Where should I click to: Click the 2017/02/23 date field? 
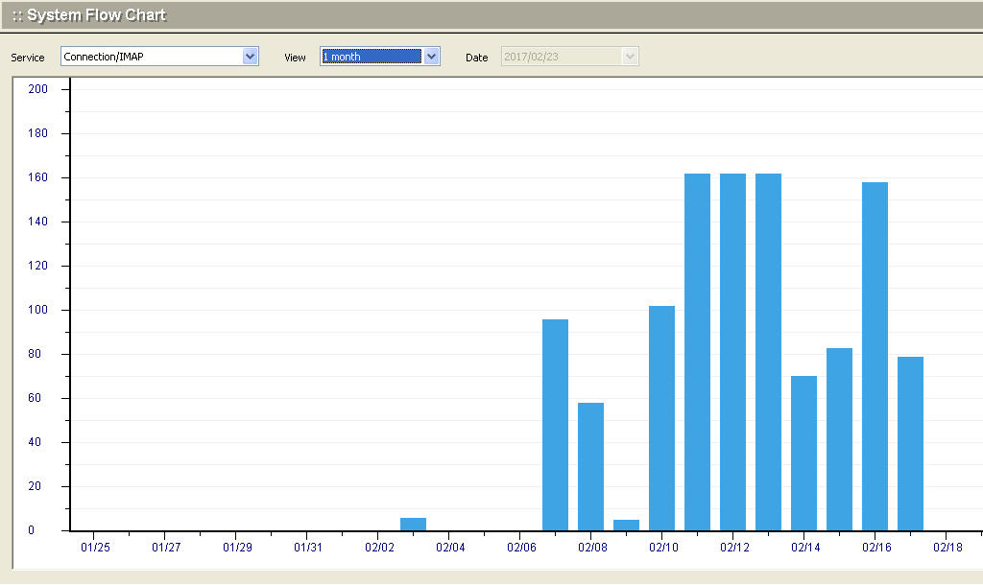(x=561, y=57)
